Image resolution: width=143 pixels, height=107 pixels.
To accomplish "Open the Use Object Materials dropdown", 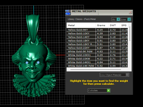I will pos(114,75).
